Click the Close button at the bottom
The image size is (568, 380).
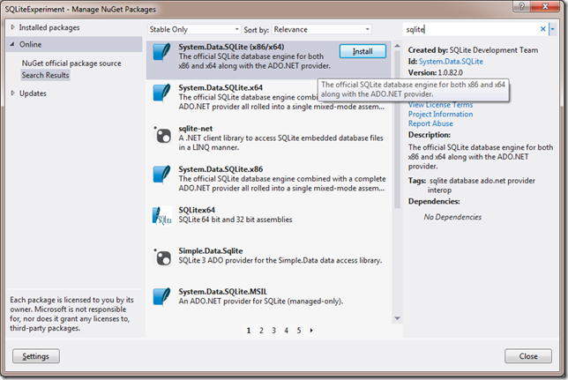(x=528, y=356)
